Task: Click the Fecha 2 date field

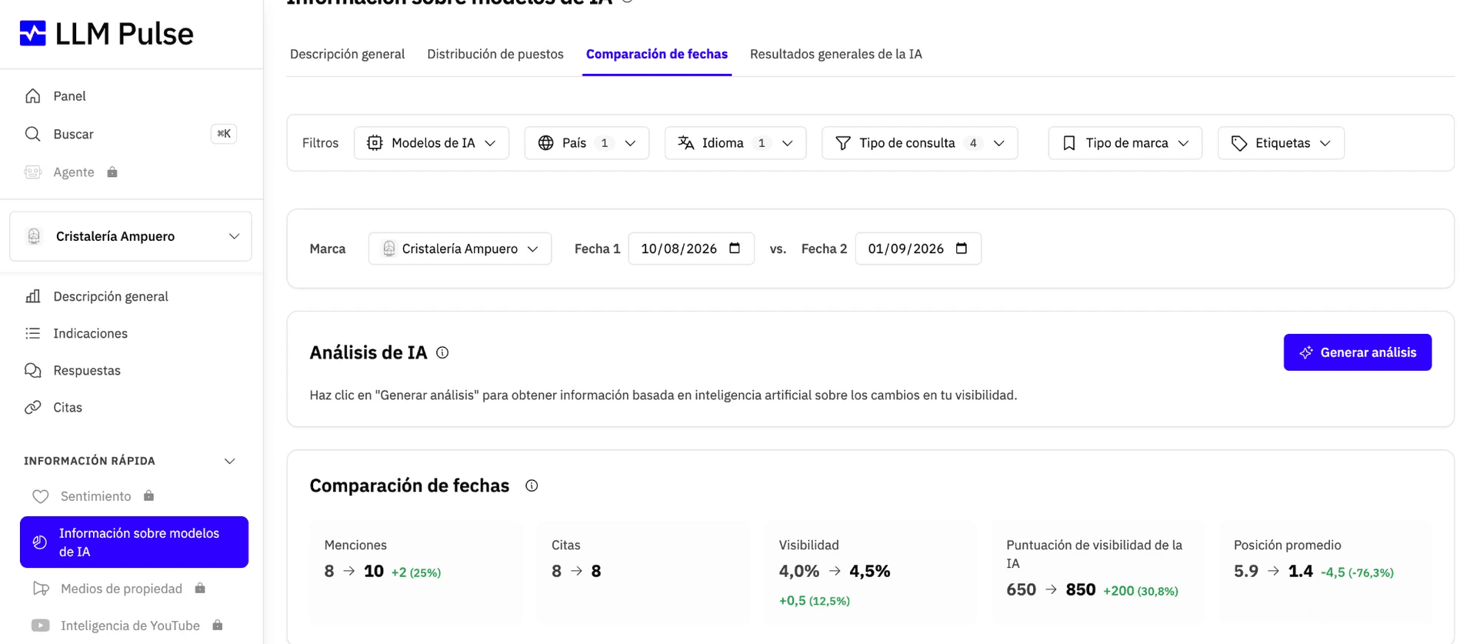Action: (x=918, y=249)
